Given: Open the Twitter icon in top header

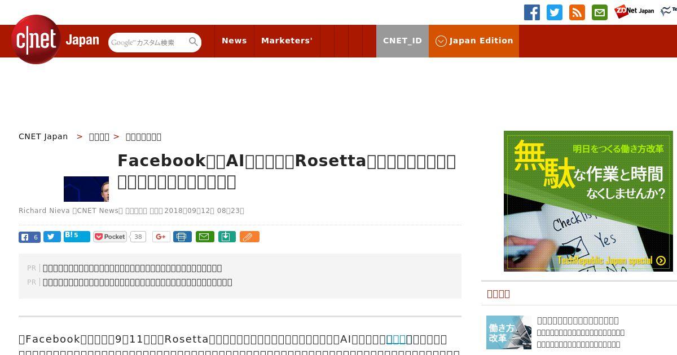Looking at the screenshot, I should [x=555, y=12].
